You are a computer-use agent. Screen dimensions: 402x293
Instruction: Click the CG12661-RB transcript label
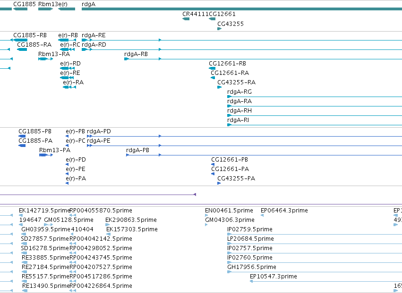[x=227, y=64]
